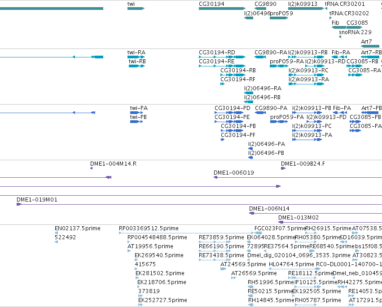Open the l(2)k09913-PA protein label
382x307 pixels.
coord(312,135)
